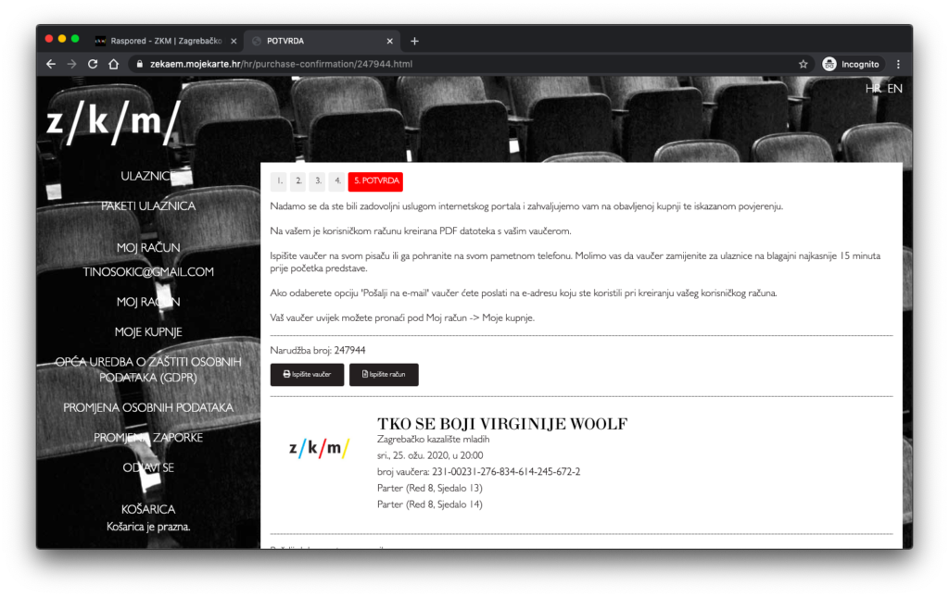The height and width of the screenshot is (597, 949).
Task: Bookmark page with star icon
Action: 803,64
